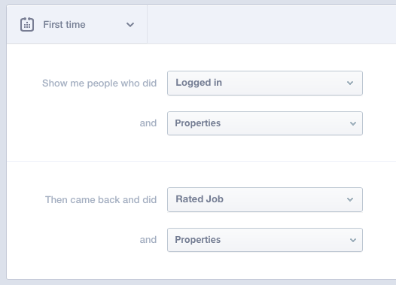Open the Logged in event dropdown
This screenshot has width=396, height=285.
pos(265,83)
